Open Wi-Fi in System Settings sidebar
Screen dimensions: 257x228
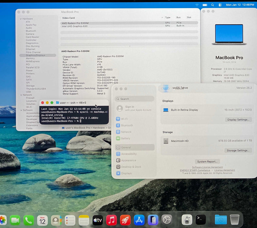122,119
